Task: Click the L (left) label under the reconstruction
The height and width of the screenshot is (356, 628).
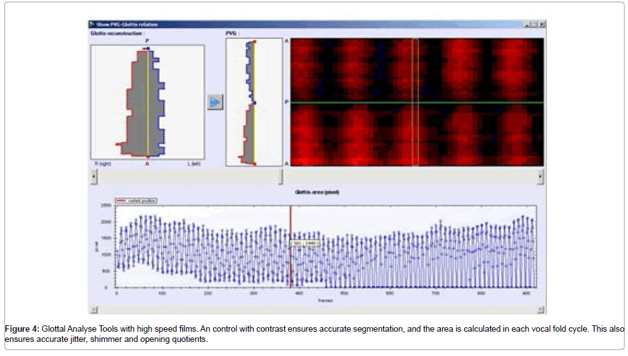Action: click(x=194, y=164)
